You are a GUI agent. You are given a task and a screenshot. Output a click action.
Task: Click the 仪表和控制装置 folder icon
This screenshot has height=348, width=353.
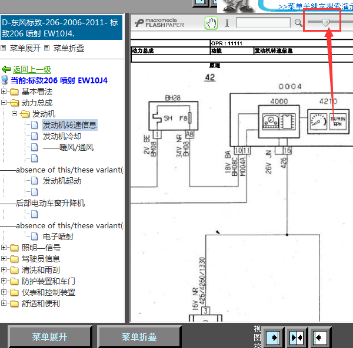point(14,292)
